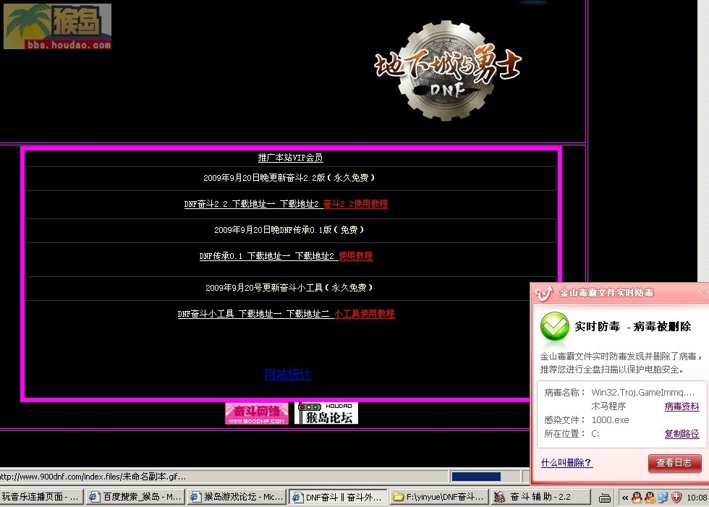Open 下载地址一 in the DNF传承0.1 row

click(268, 256)
